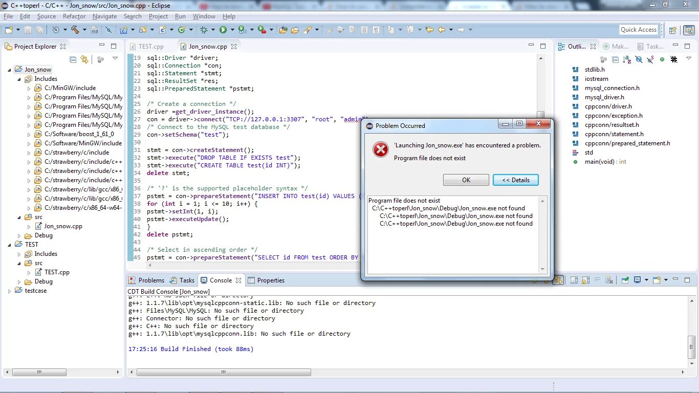This screenshot has width=699, height=393.
Task: Click the Display Selected Console monitor icon
Action: click(x=638, y=280)
